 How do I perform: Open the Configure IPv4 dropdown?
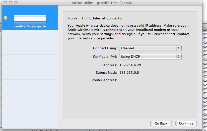click(x=150, y=57)
